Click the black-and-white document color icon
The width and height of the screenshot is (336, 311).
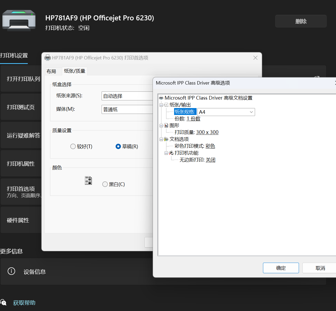coord(88,180)
